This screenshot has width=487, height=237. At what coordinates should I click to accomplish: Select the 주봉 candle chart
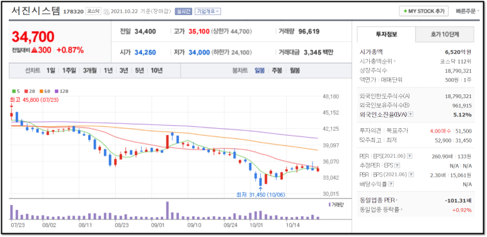(x=277, y=70)
